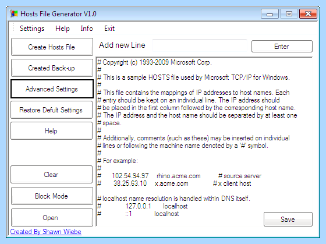Select the Exit menu item
326x244 pixels.
(x=109, y=29)
